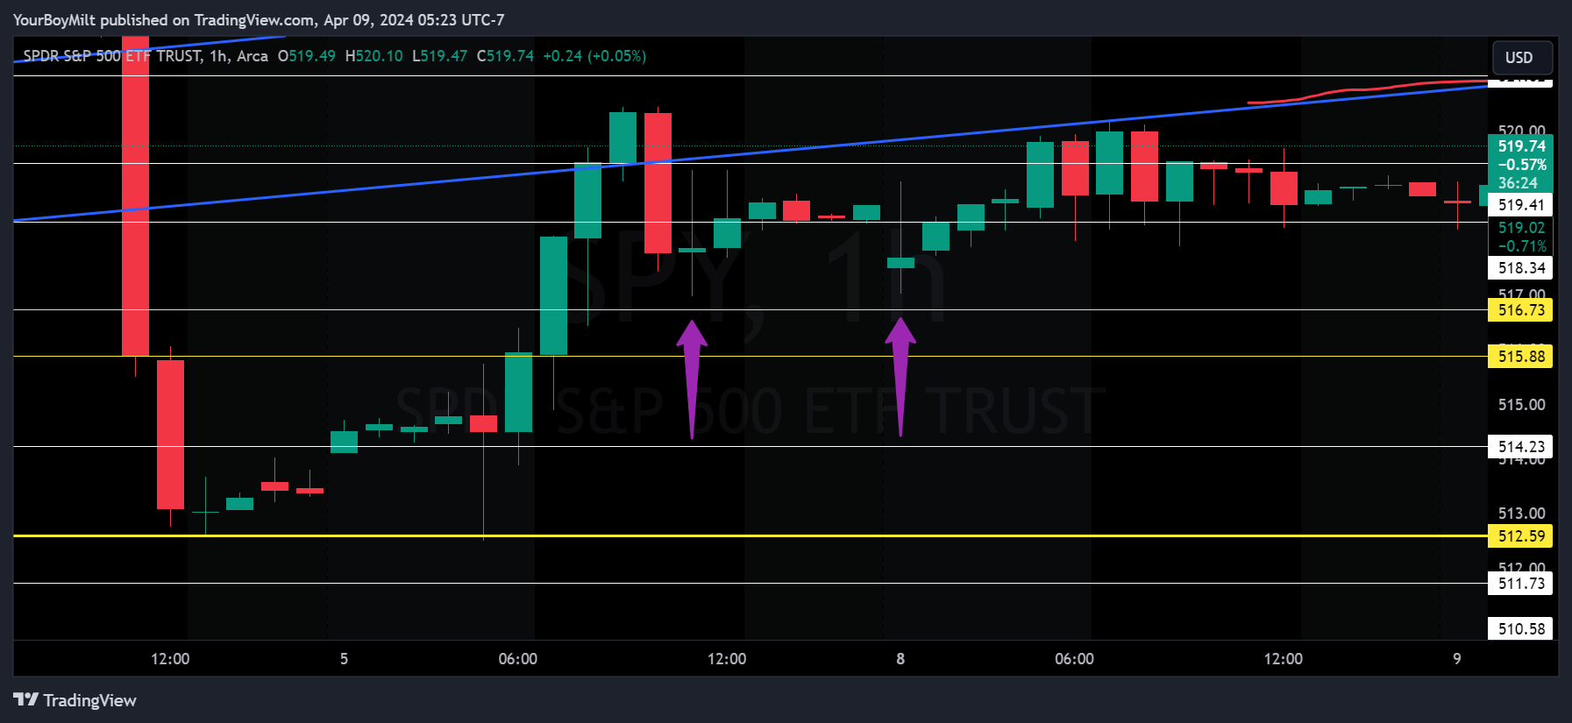The height and width of the screenshot is (723, 1572).
Task: Click the time axis label for day 5
Action: coord(344,659)
